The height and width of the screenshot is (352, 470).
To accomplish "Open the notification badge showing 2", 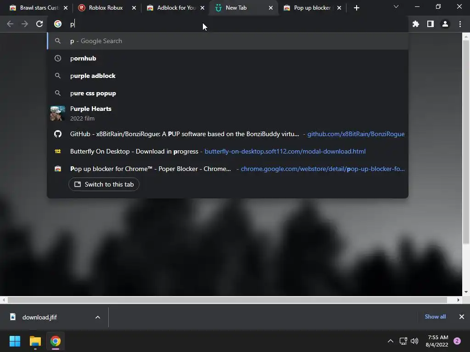I will pos(457,341).
